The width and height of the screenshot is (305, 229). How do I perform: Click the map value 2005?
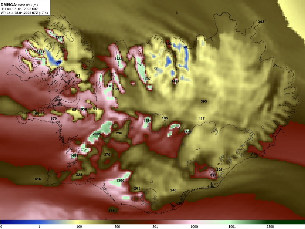pyautogui.click(x=97, y=134)
